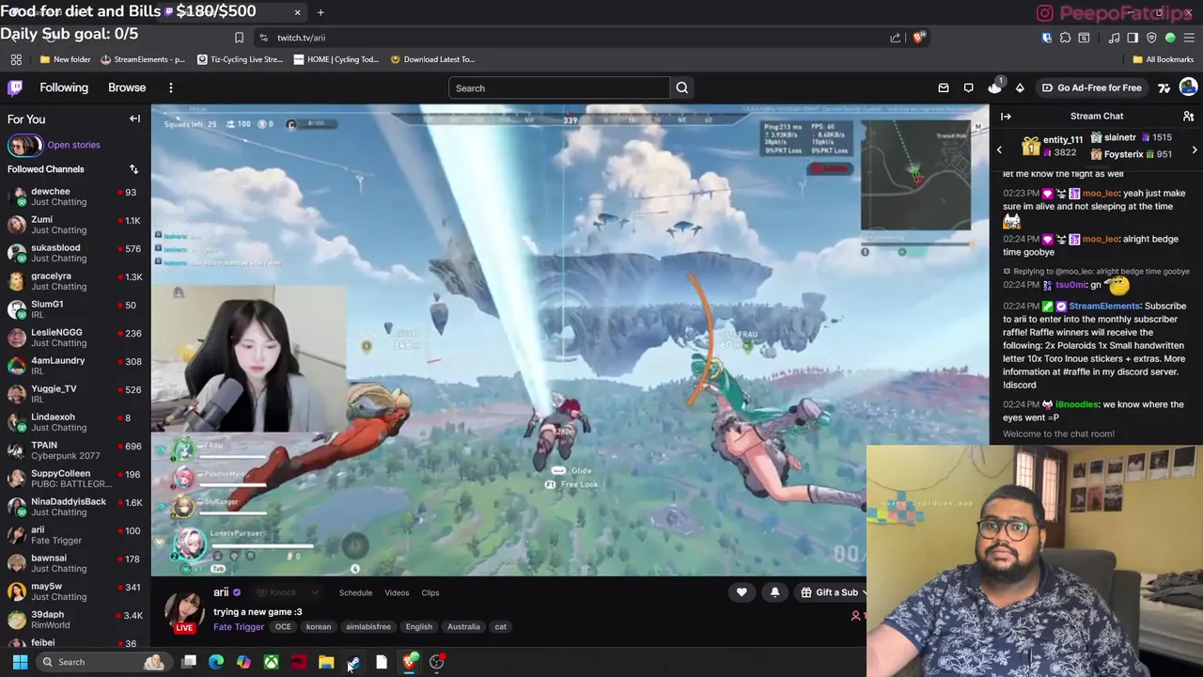This screenshot has width=1203, height=677.
Task: Open a new browser tab
Action: point(320,12)
